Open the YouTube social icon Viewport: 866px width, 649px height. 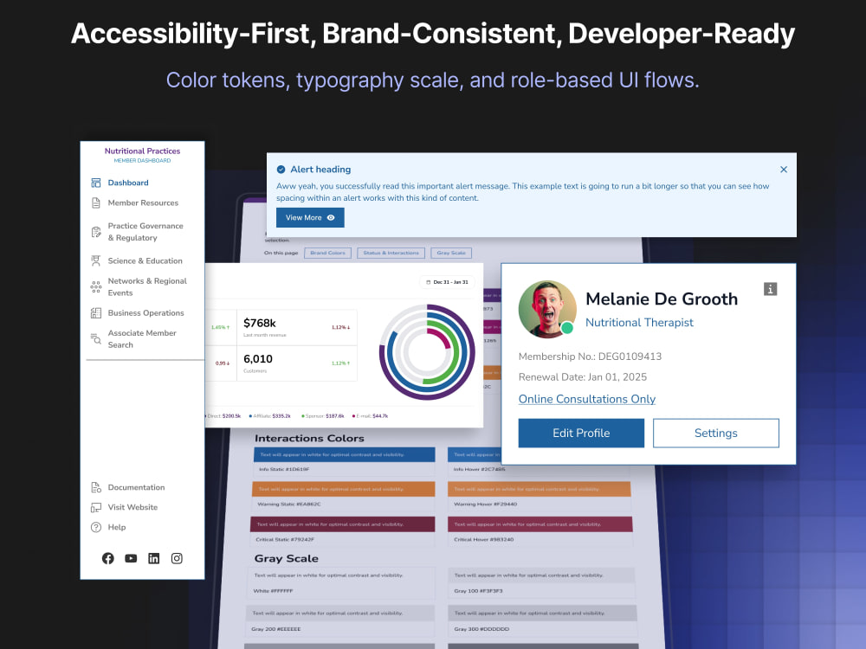(x=131, y=558)
